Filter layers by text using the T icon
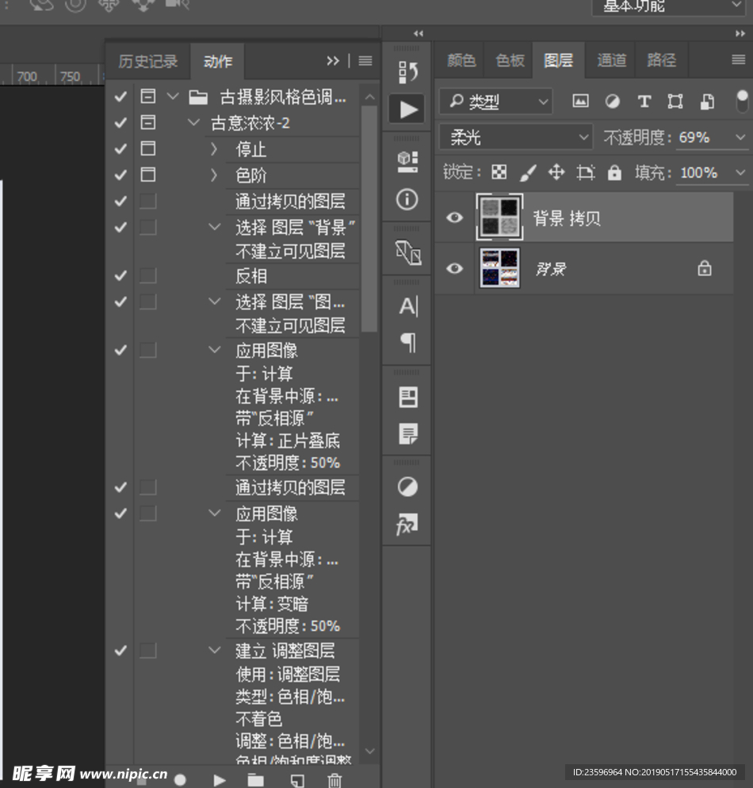The width and height of the screenshot is (753, 788). [x=644, y=102]
